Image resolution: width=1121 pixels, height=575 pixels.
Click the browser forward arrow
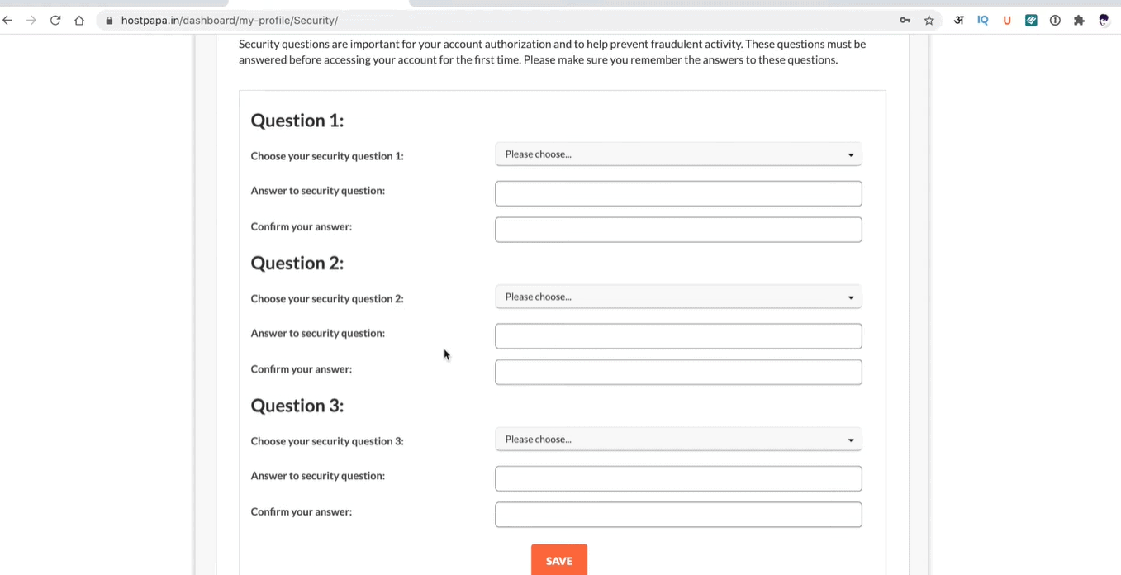(31, 21)
